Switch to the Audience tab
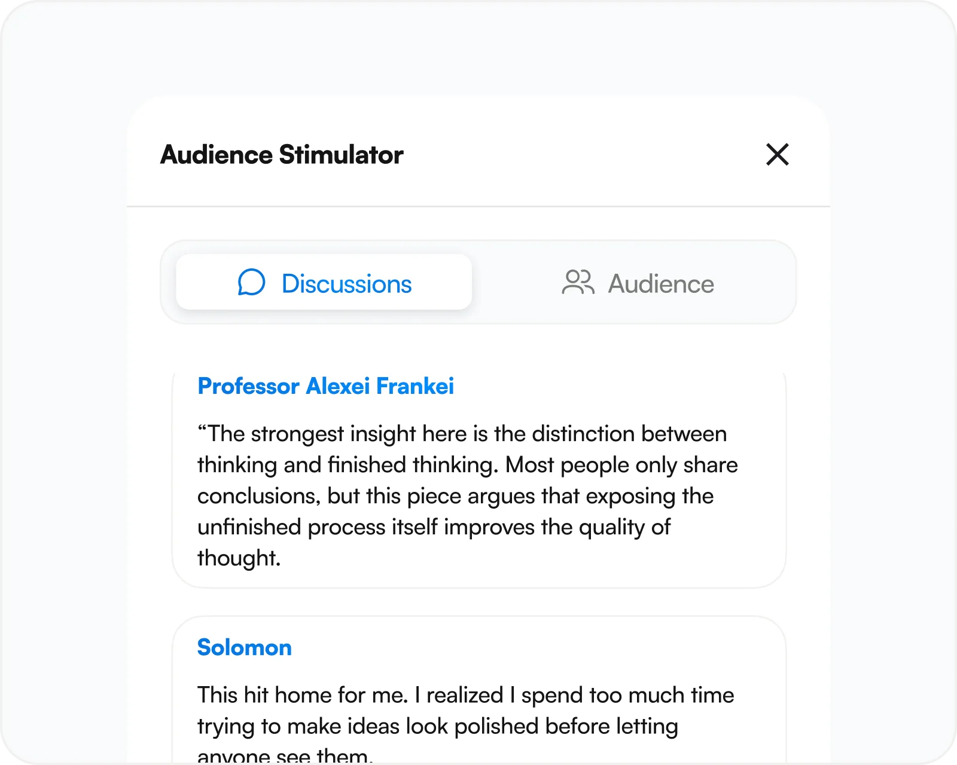The height and width of the screenshot is (765, 957). pos(637,282)
